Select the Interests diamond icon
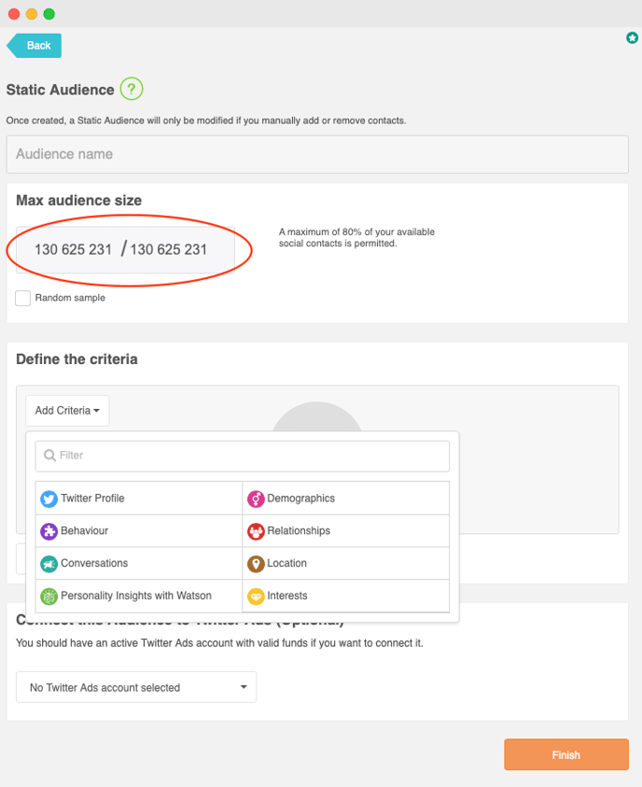642x787 pixels. click(256, 597)
